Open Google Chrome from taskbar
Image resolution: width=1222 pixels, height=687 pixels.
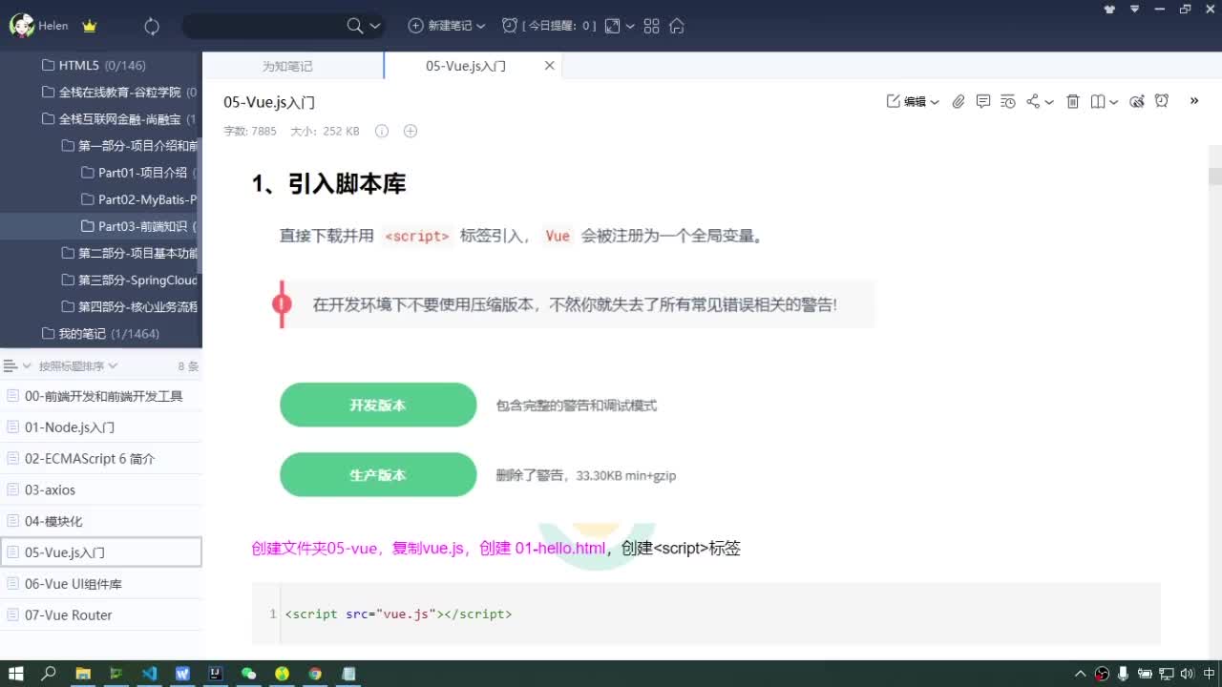pos(315,674)
